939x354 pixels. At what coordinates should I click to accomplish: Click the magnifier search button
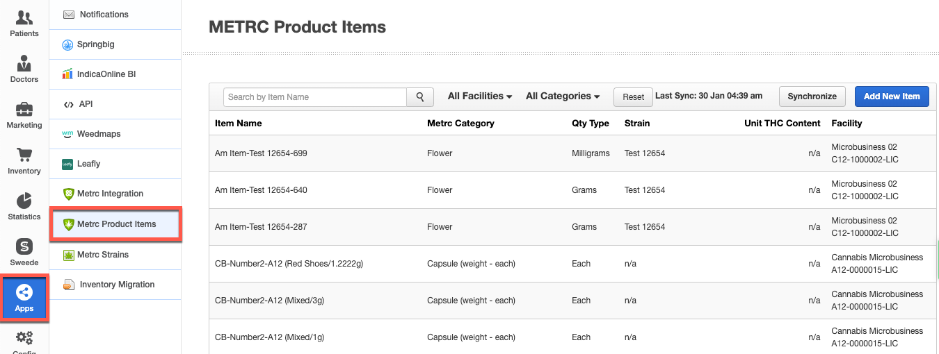coord(420,97)
